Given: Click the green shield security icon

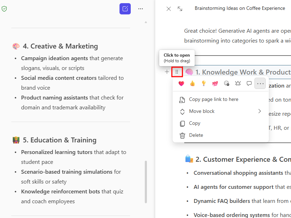Looking at the screenshot, I should click(x=4, y=9).
